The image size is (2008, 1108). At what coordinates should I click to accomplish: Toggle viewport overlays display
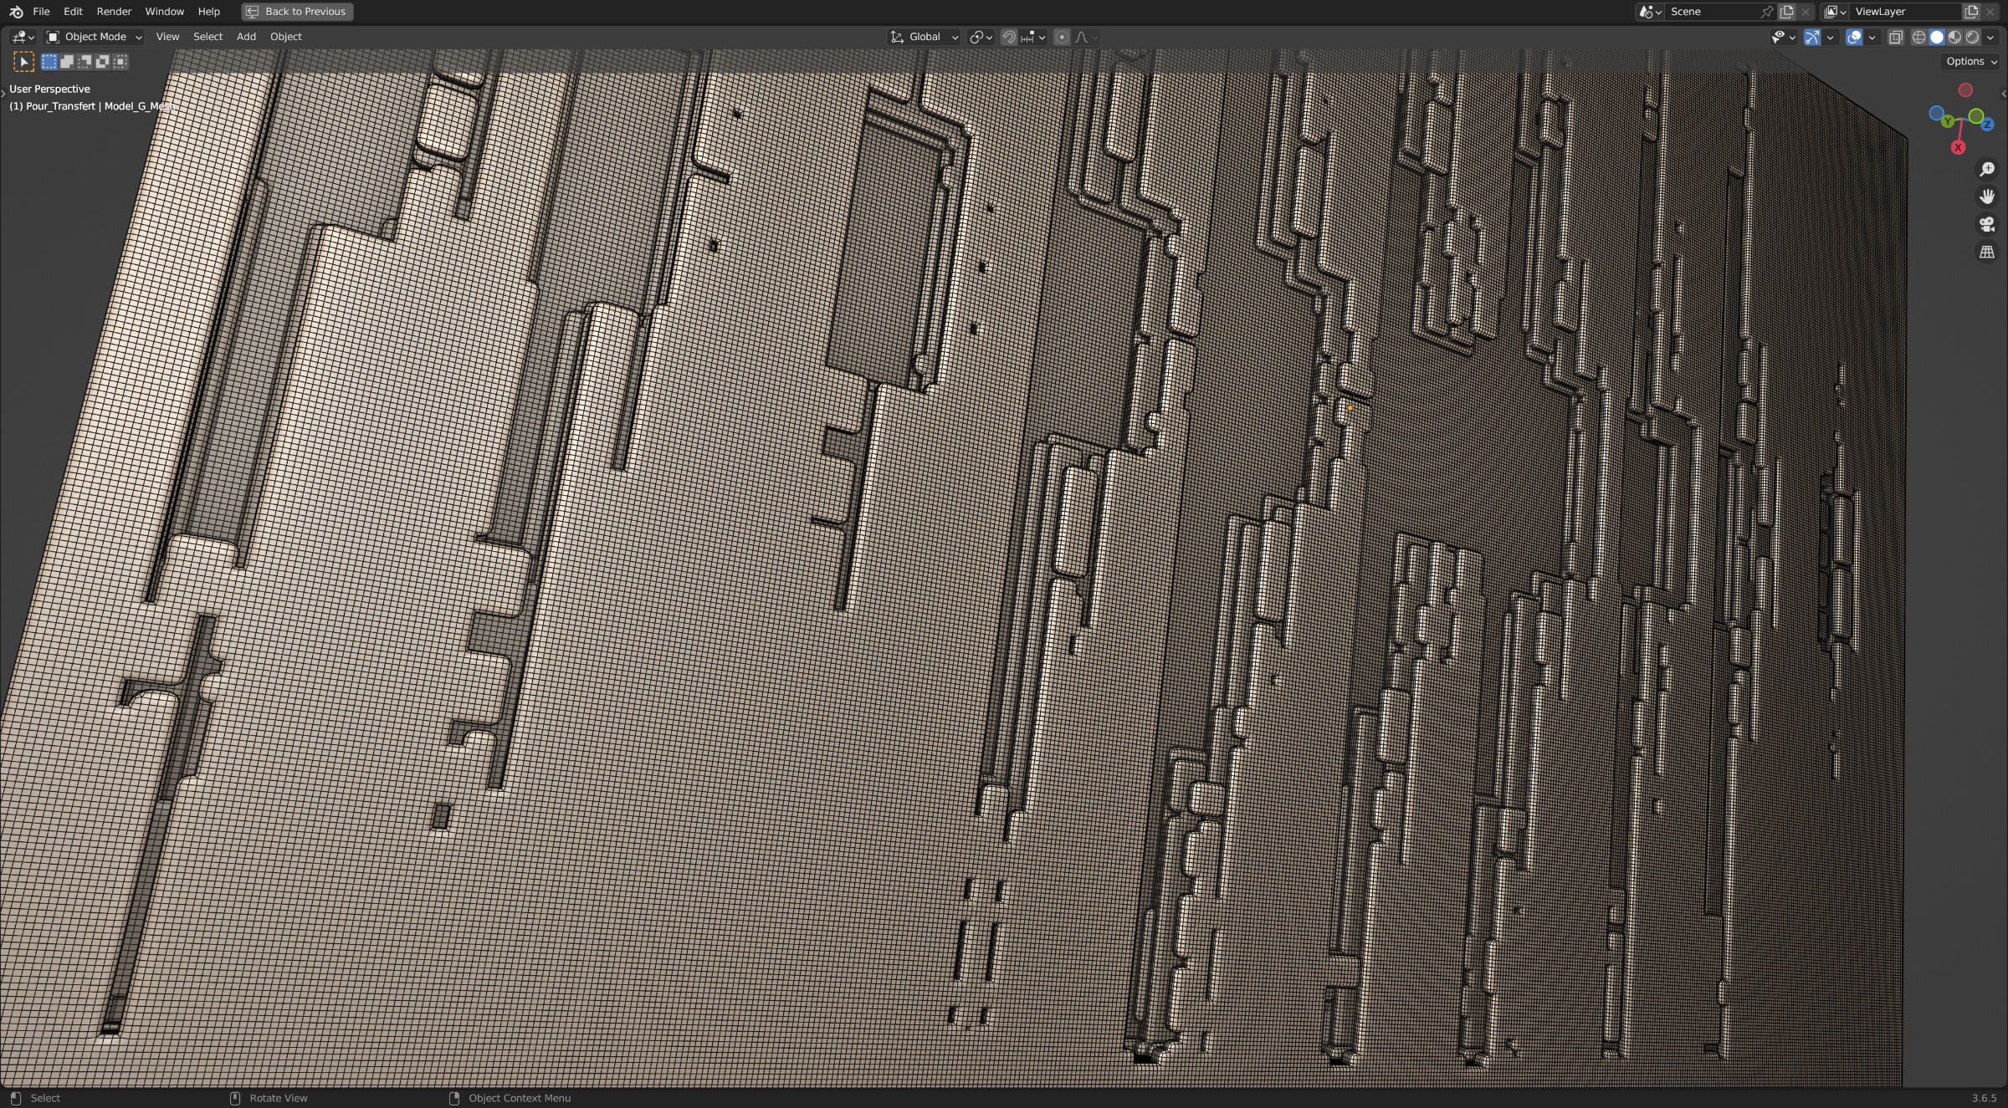pyautogui.click(x=1854, y=37)
